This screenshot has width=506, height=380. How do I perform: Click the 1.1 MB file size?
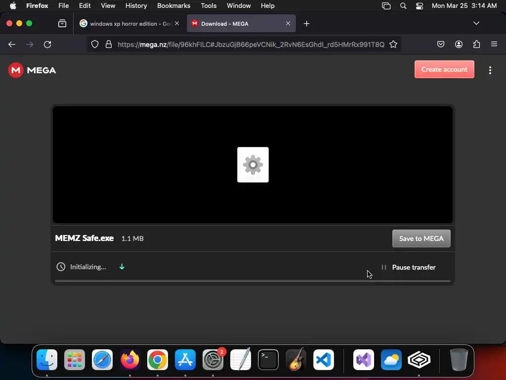[132, 238]
